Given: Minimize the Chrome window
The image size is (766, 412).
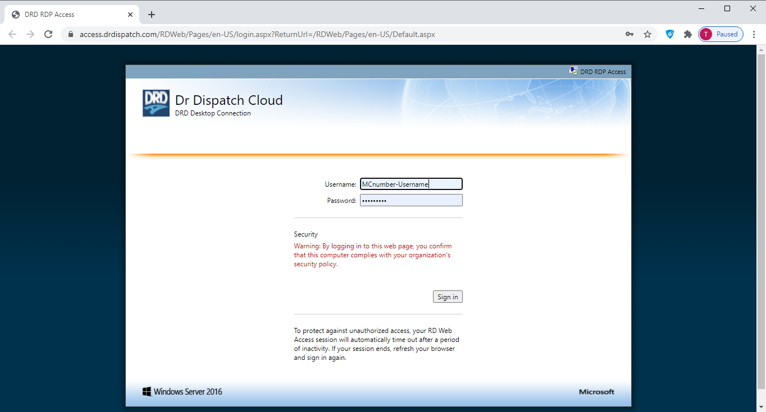Looking at the screenshot, I should (x=702, y=8).
